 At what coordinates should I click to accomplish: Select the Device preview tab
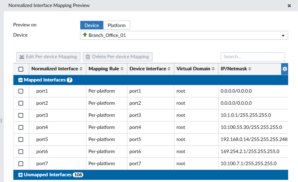pos(91,25)
